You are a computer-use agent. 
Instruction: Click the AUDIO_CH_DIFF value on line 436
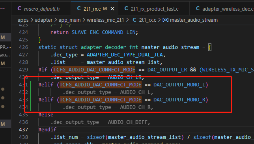coord(127,122)
